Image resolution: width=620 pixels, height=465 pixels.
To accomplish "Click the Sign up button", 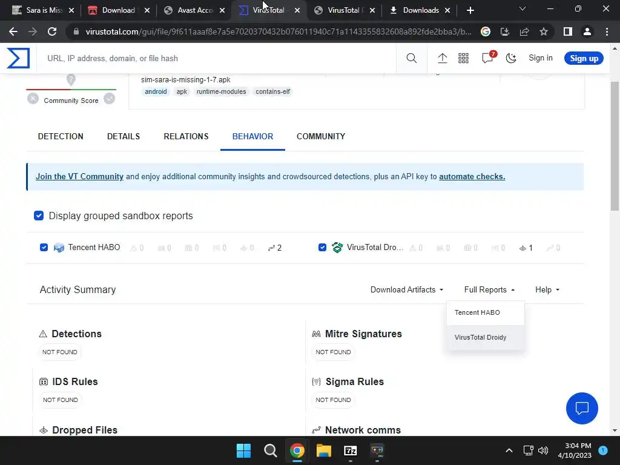I will 584,59.
